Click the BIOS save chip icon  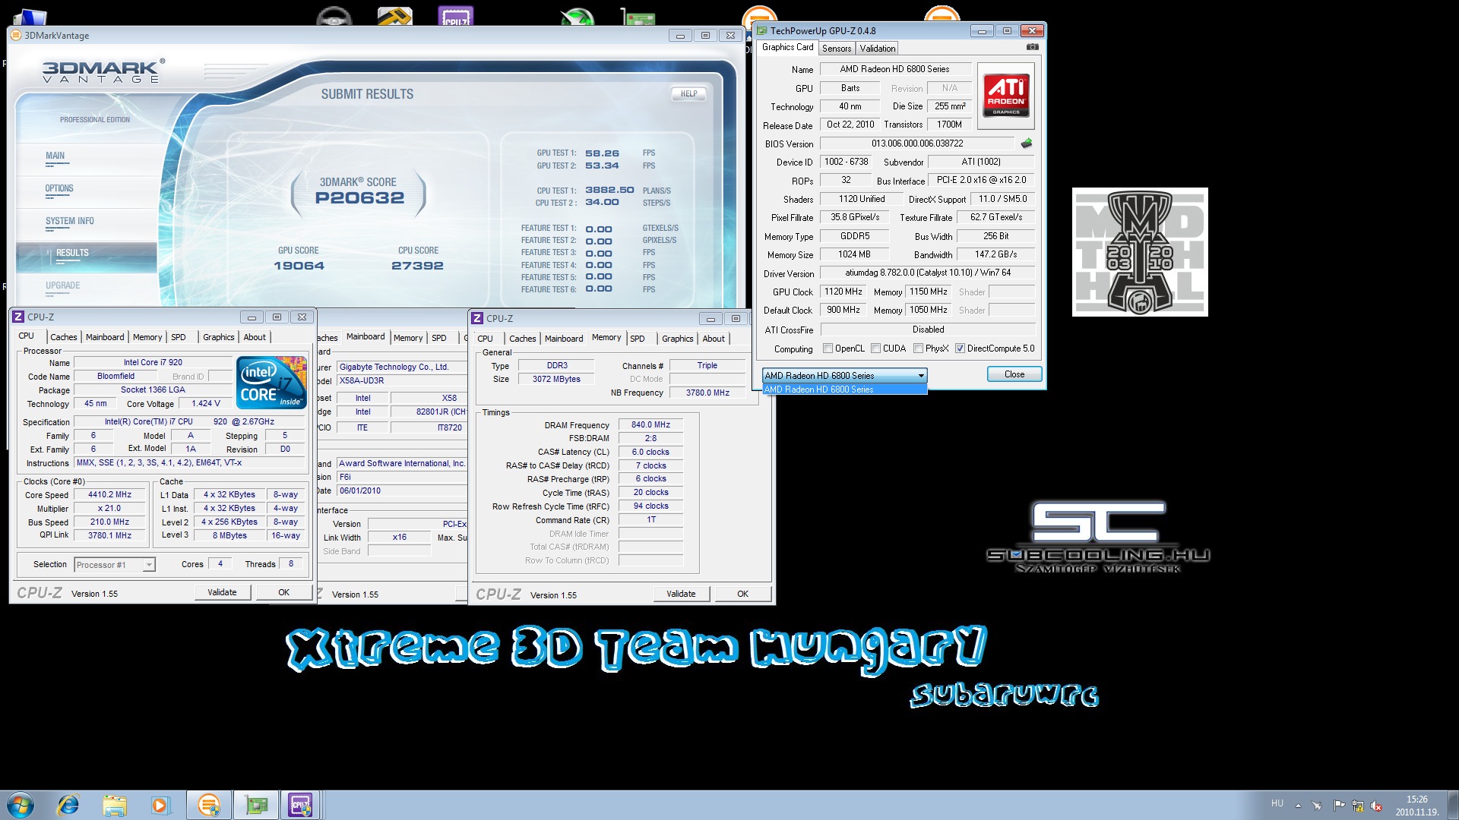point(1027,143)
